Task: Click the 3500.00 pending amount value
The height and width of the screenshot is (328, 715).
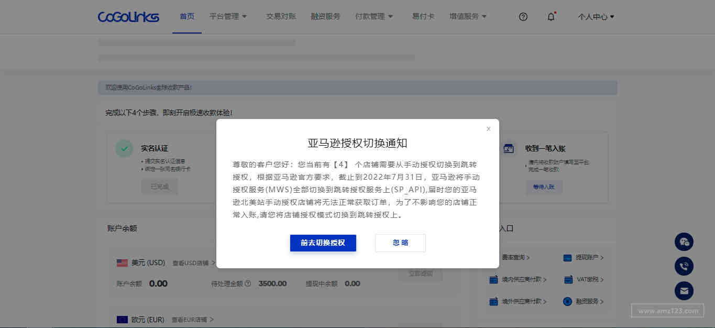Action: [272, 283]
